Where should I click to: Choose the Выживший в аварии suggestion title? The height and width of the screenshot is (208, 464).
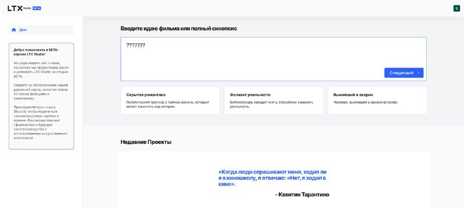[353, 95]
